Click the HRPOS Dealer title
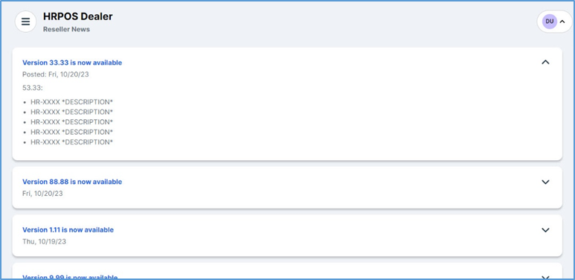The height and width of the screenshot is (280, 575). tap(78, 16)
